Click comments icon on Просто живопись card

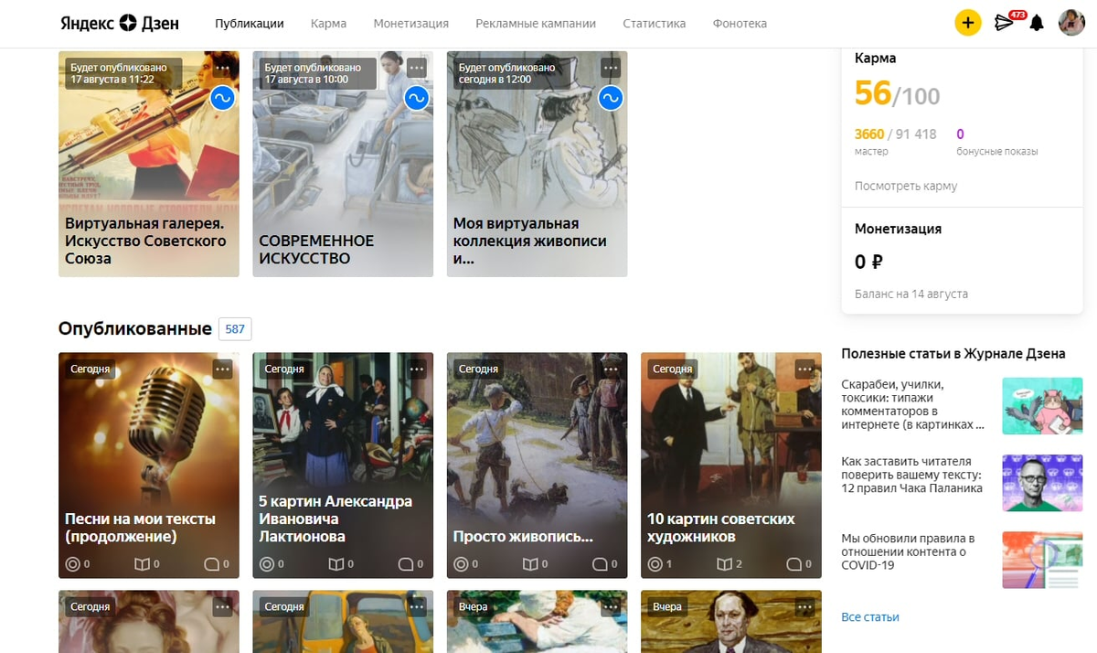click(599, 564)
